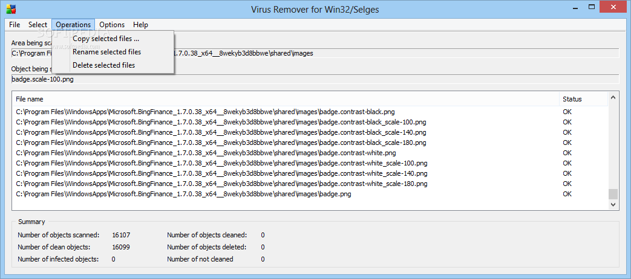Open the File menu
Viewport: 631px width, 279px height.
pyautogui.click(x=15, y=25)
